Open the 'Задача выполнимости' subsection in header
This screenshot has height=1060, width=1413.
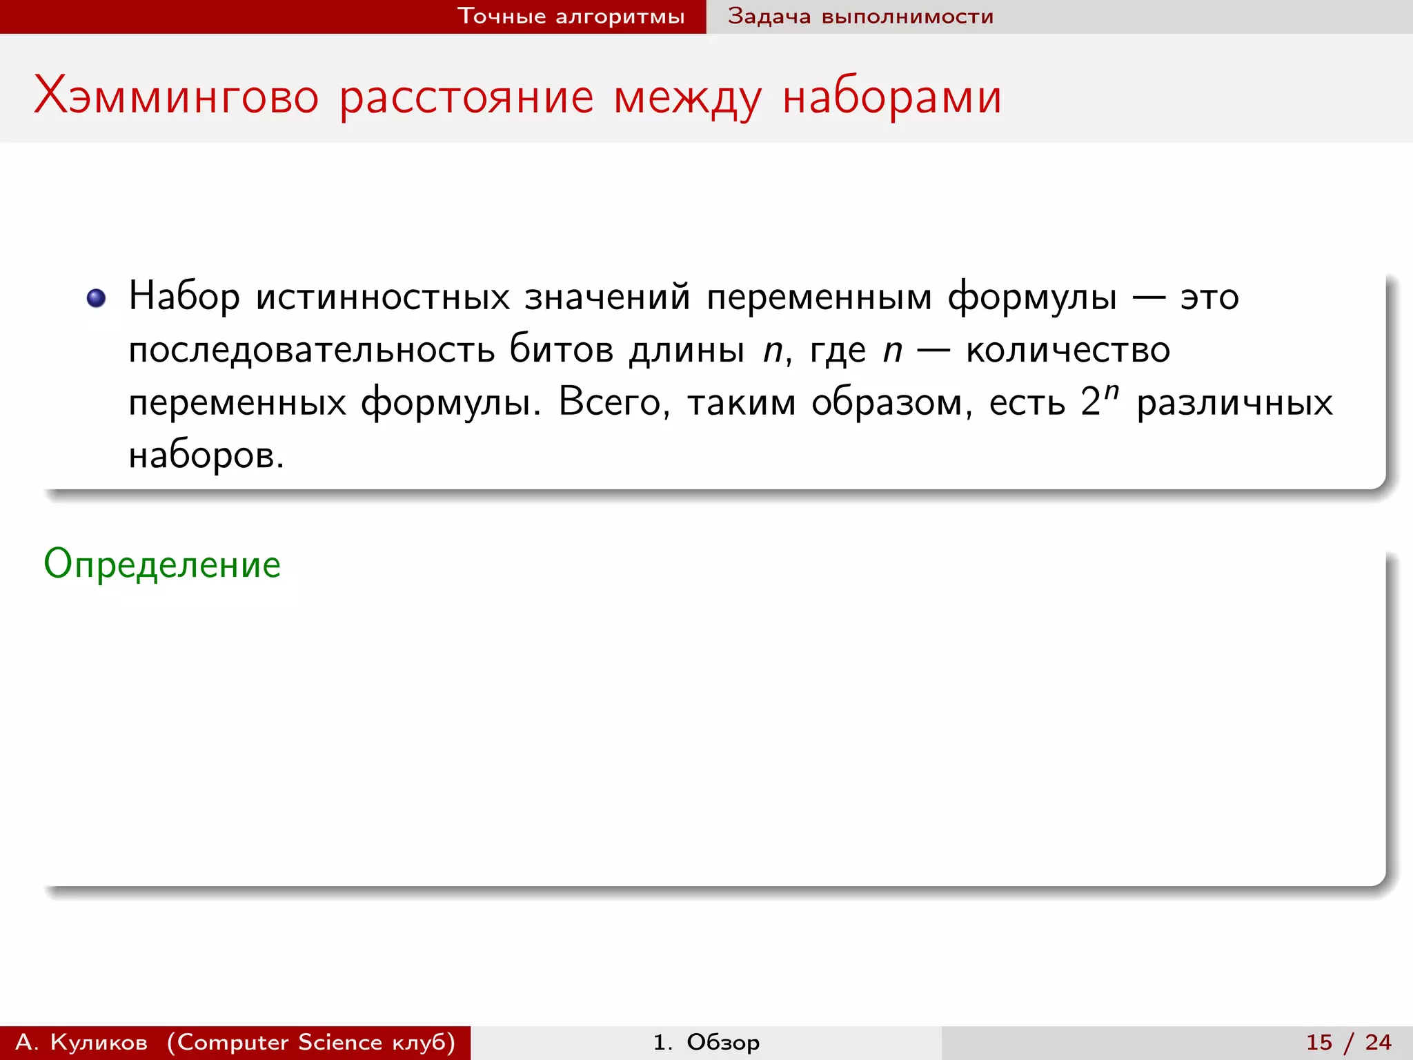(x=860, y=16)
